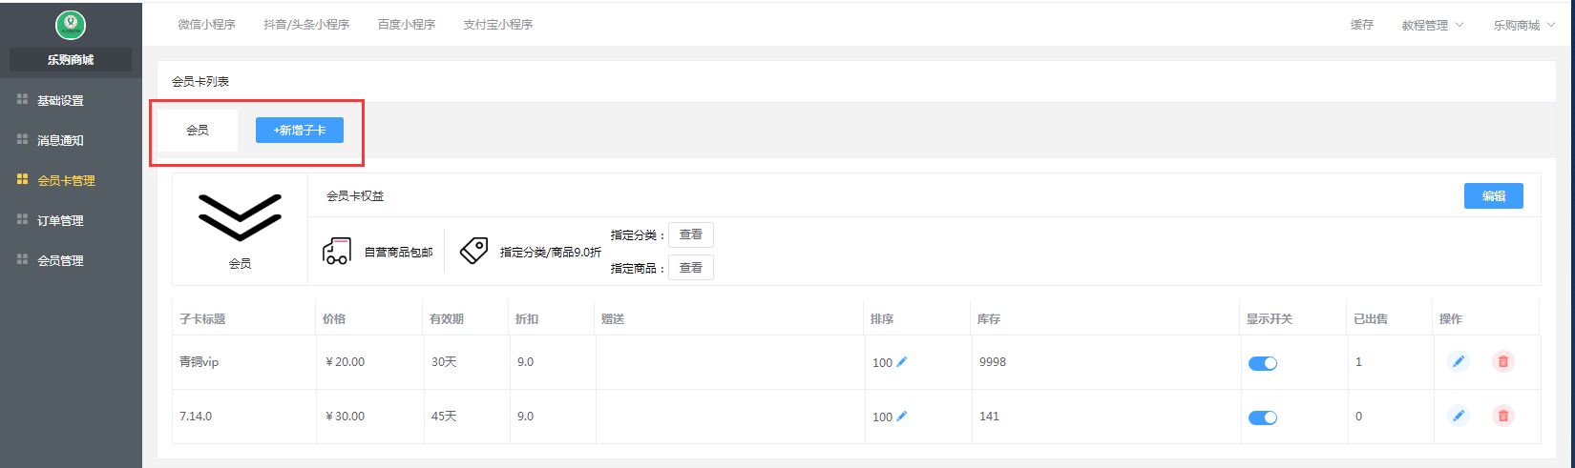Viewport: 1575px width, 468px height.
Task: Expand the 教程管理 dropdown
Action: 1433,26
